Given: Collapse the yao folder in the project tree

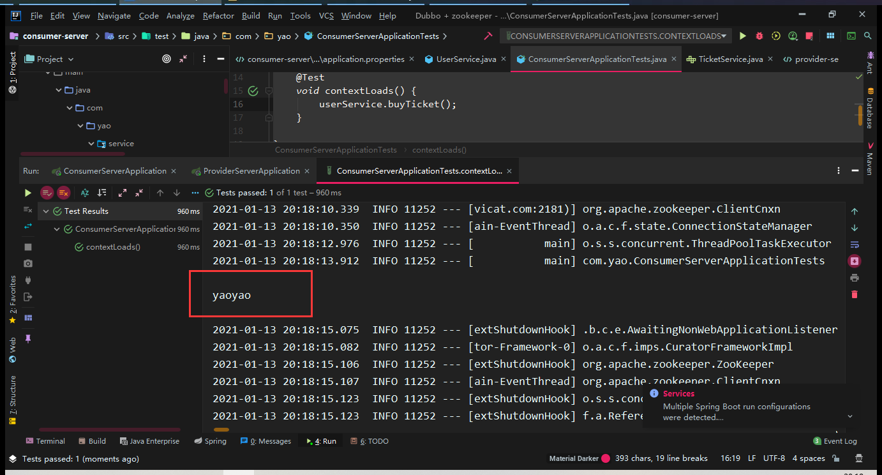Looking at the screenshot, I should click(80, 126).
